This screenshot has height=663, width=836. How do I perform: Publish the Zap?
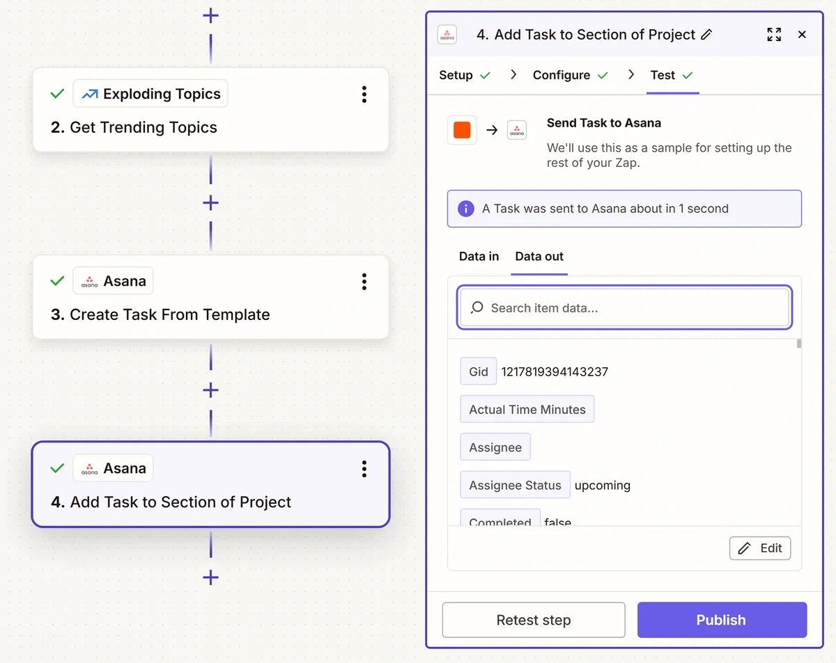722,620
